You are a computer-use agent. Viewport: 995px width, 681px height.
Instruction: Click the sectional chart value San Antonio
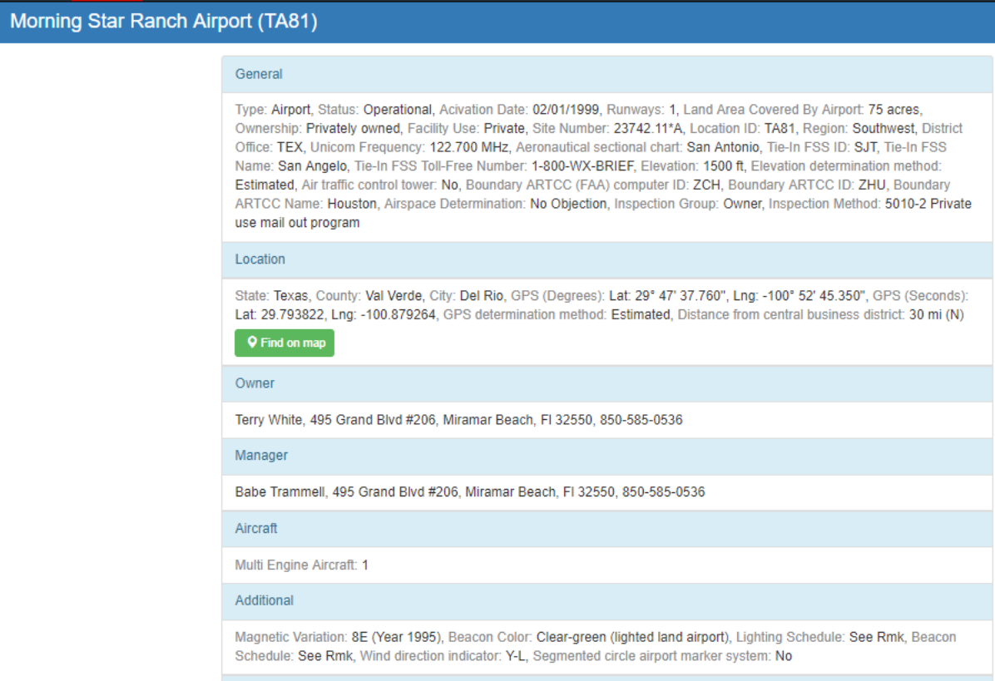pos(723,148)
